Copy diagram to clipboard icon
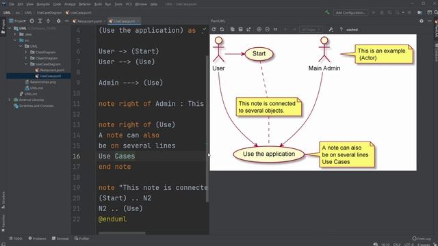 (232, 29)
